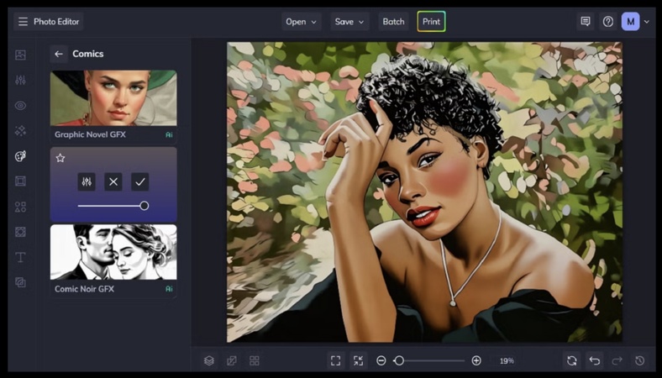Expand the Save dropdown menu

(x=350, y=22)
